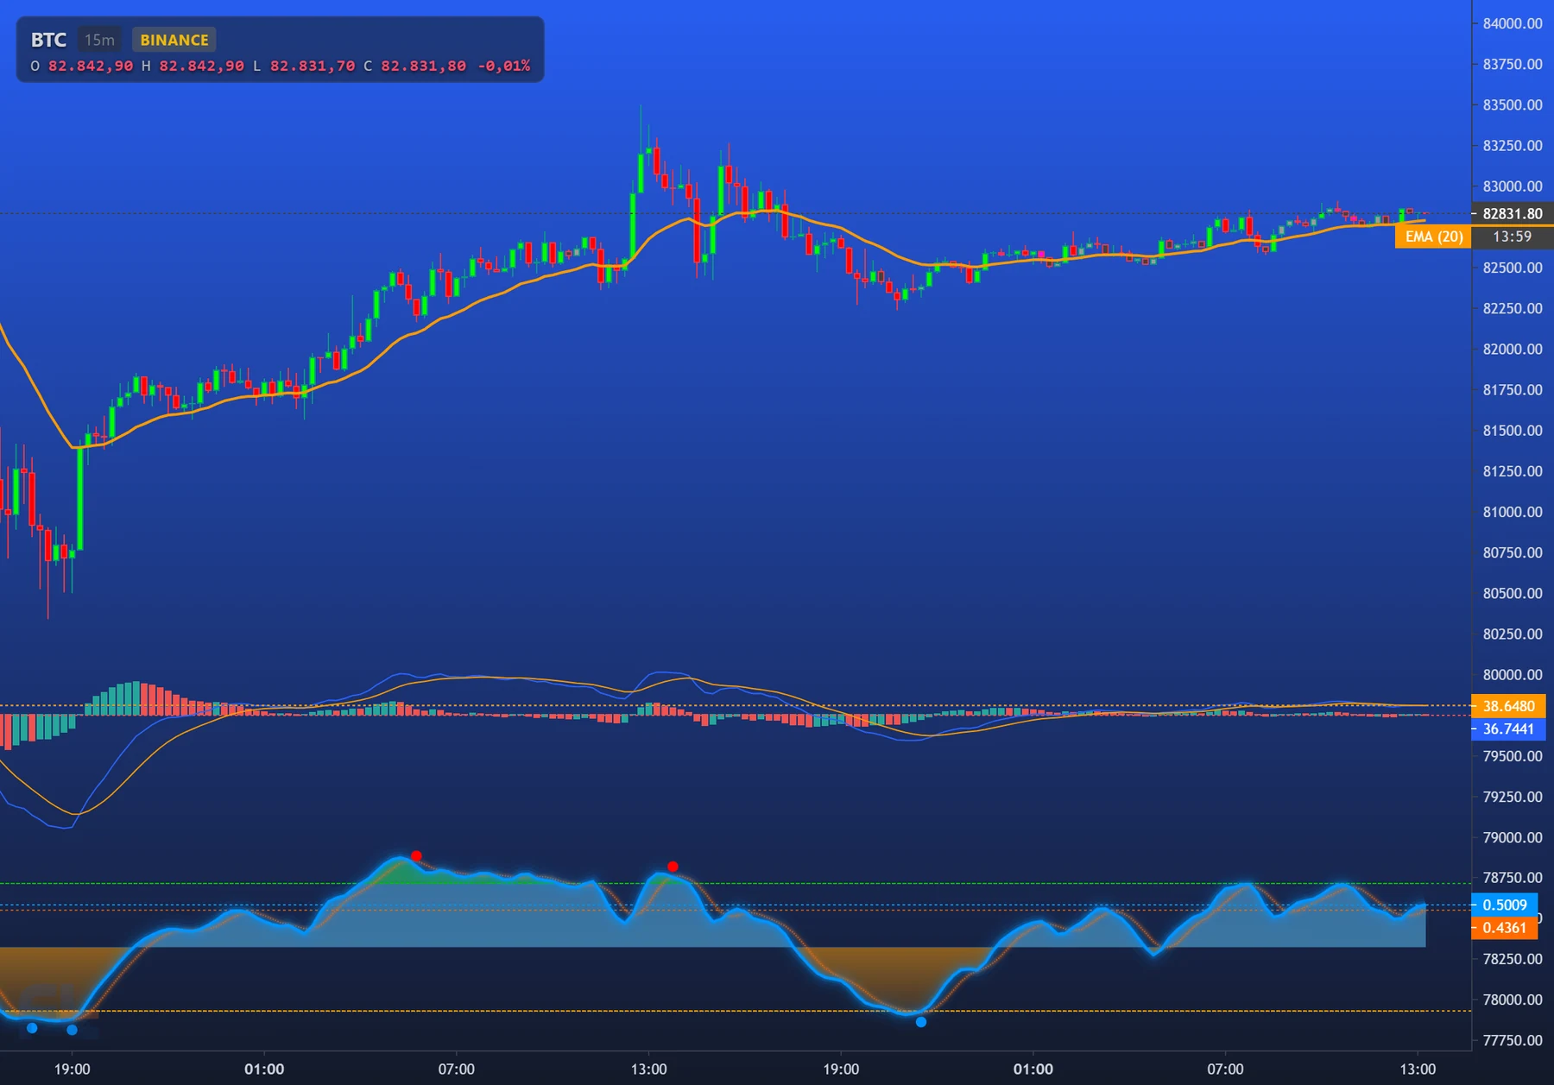
Task: Select the 84000.00 price axis label
Action: coord(1513,23)
